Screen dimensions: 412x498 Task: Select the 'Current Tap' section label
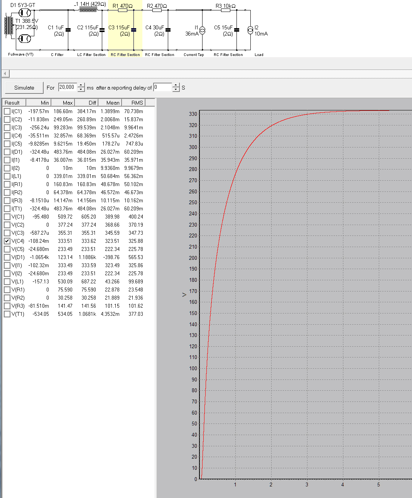(x=194, y=54)
